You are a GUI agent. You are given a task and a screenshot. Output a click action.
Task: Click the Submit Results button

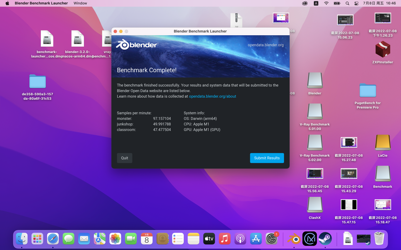tap(267, 158)
